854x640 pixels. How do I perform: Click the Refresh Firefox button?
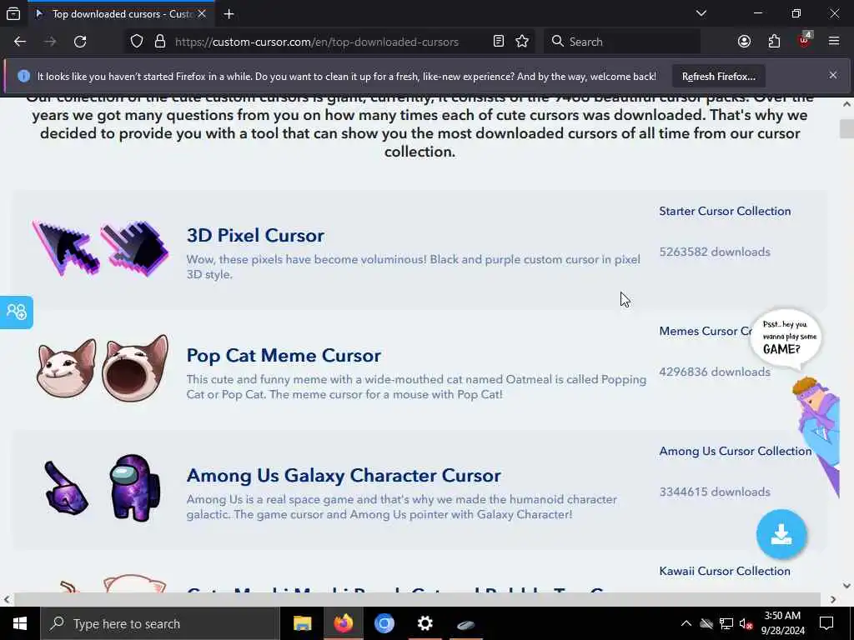(718, 77)
